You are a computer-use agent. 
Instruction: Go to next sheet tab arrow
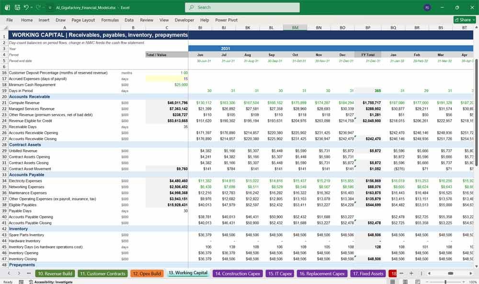click(x=19, y=273)
